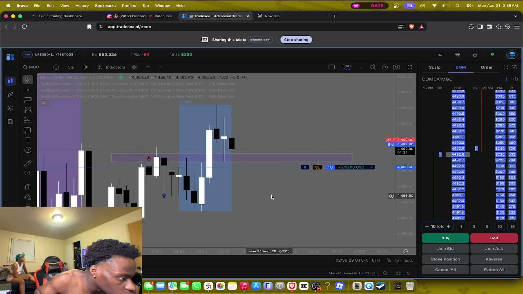
Task: Select the ruler measure tool
Action: click(28, 163)
